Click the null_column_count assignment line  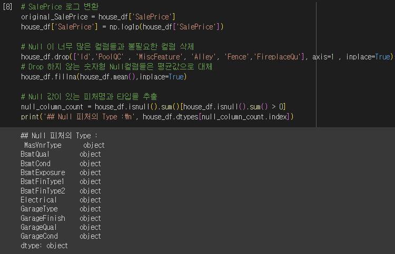(153, 107)
